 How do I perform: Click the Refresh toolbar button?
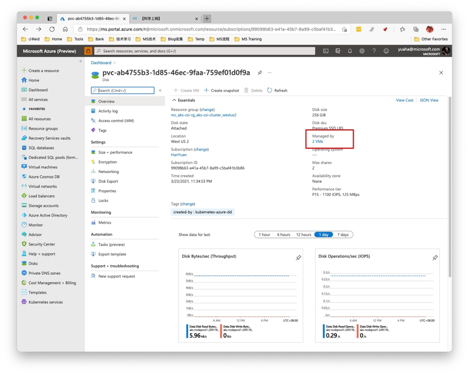[277, 91]
